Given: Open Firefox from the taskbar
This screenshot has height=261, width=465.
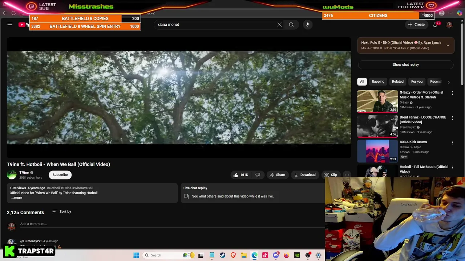Looking at the screenshot, I should pyautogui.click(x=286, y=255).
